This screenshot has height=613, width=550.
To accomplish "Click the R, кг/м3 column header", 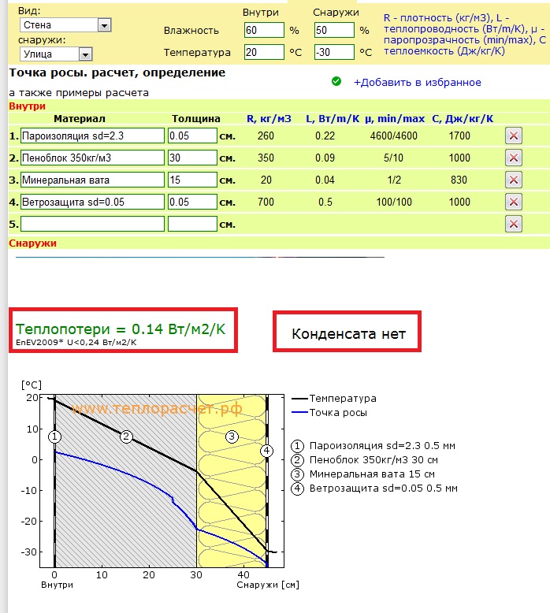I will 269,119.
